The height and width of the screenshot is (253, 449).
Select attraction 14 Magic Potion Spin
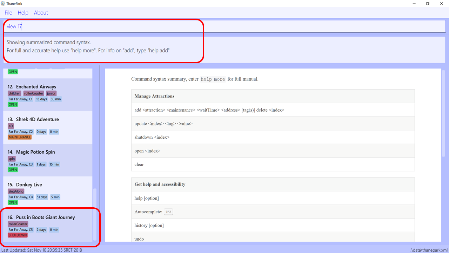(x=48, y=160)
